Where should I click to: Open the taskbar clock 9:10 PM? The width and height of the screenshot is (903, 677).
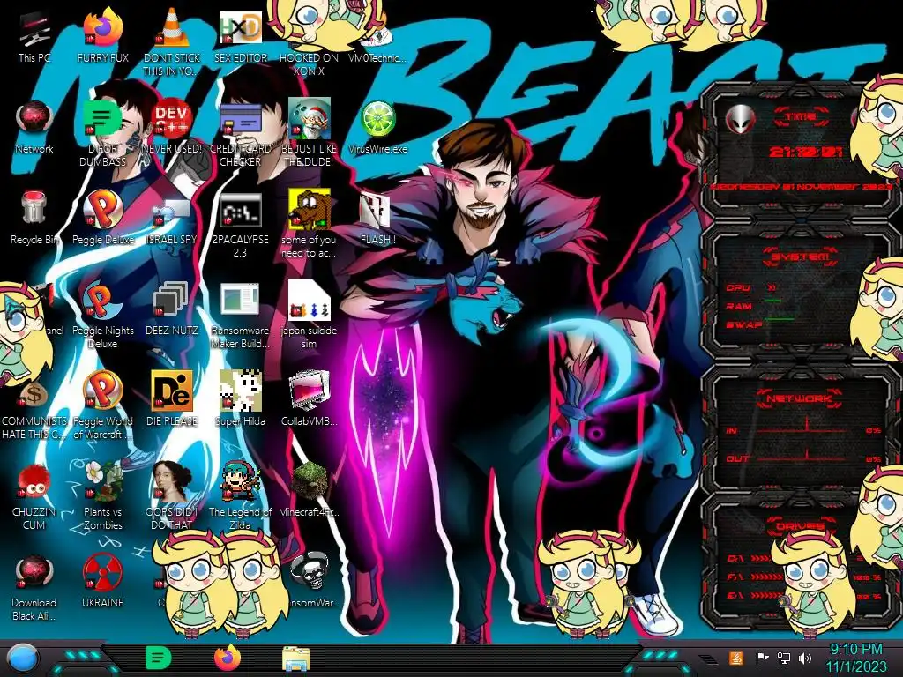click(x=856, y=658)
